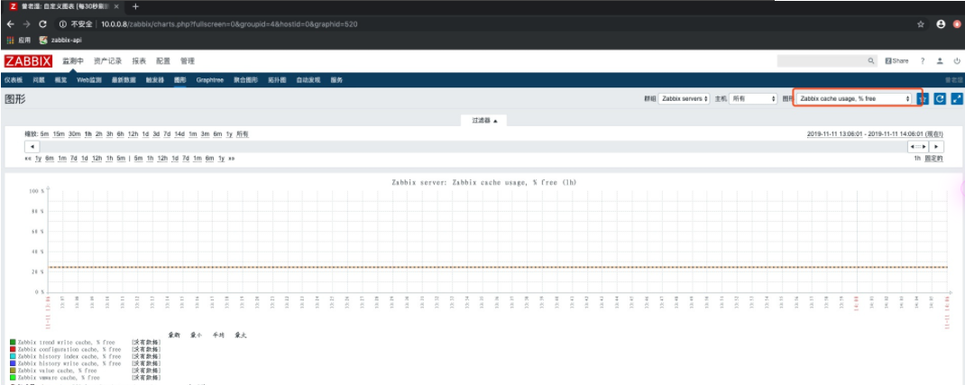Open the 监测中 top menu
Image resolution: width=965 pixels, height=385 pixels.
[73, 61]
